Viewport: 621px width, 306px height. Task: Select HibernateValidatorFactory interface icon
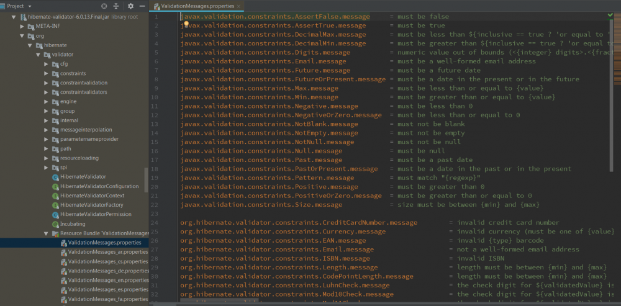[55, 205]
